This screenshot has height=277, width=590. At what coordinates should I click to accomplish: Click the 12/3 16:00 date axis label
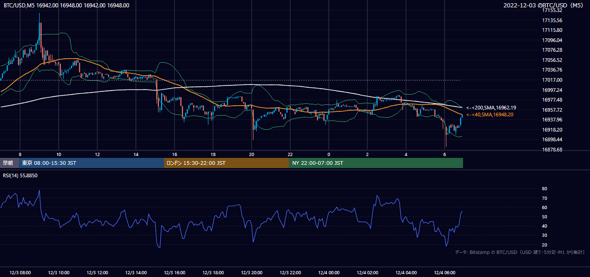click(175, 272)
